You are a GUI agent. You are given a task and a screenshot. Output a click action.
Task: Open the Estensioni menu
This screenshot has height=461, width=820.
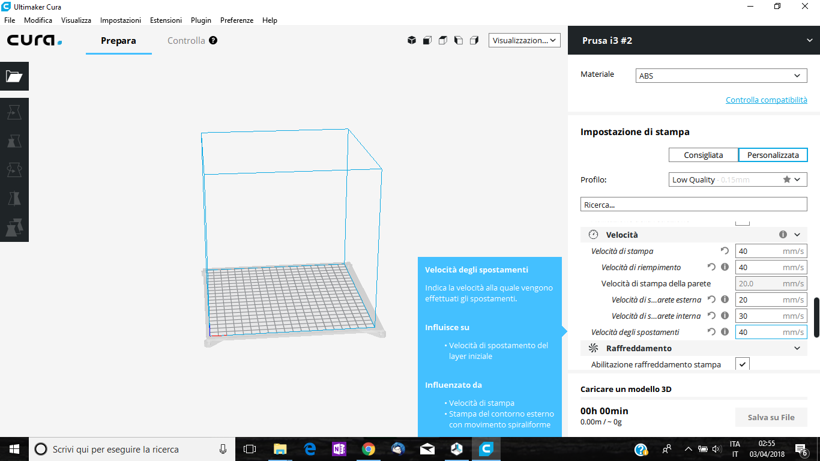166,20
